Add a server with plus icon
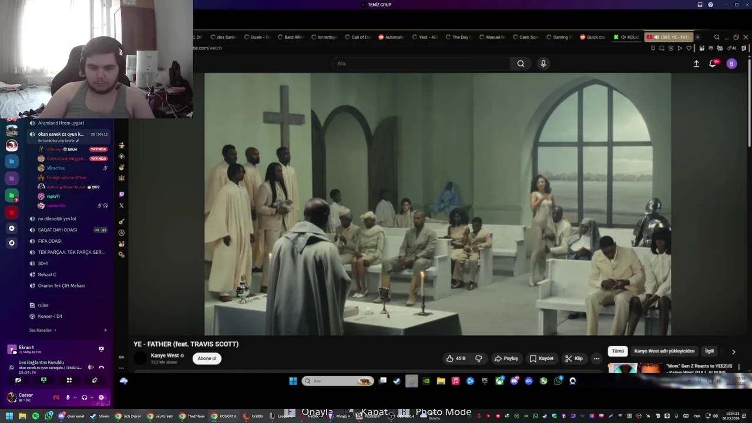The width and height of the screenshot is (752, 423). (12, 228)
